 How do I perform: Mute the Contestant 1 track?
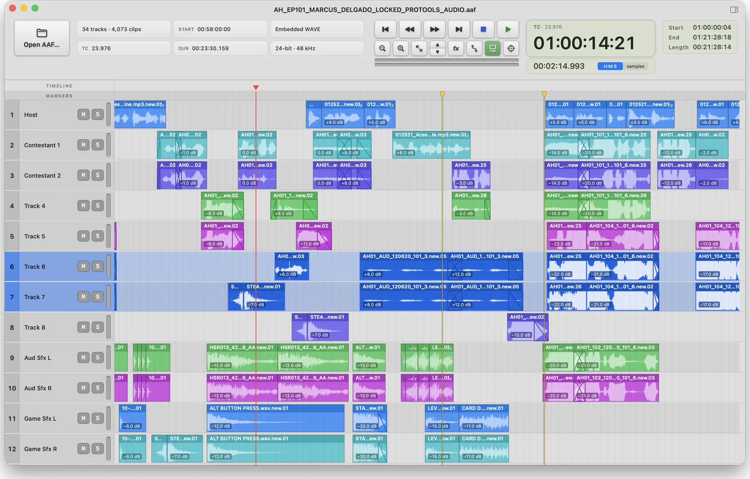(83, 145)
